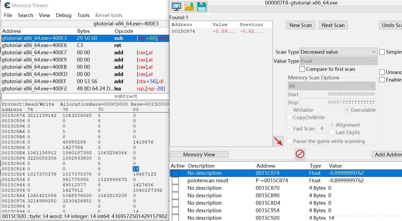Select the sub [rax+60],edx instruction row

pos(85,38)
